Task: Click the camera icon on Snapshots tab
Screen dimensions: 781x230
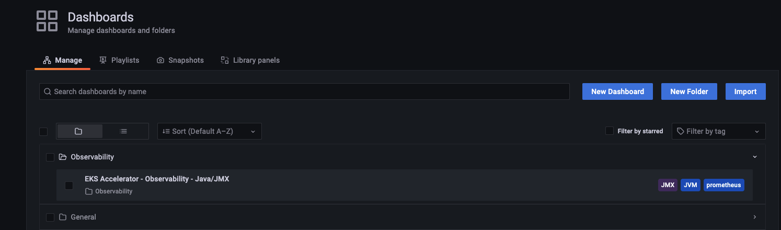Action: [160, 60]
